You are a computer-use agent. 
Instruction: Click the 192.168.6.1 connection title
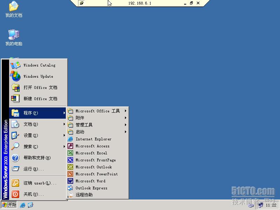[x=140, y=3]
